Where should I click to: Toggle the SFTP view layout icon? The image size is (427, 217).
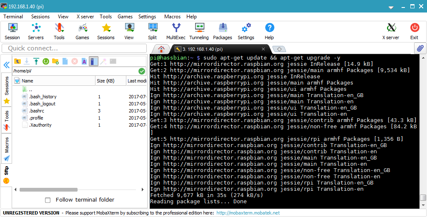[x=94, y=62]
